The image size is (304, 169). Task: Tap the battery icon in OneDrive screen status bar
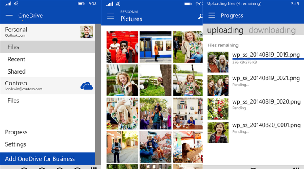pyautogui.click(x=81, y=4)
